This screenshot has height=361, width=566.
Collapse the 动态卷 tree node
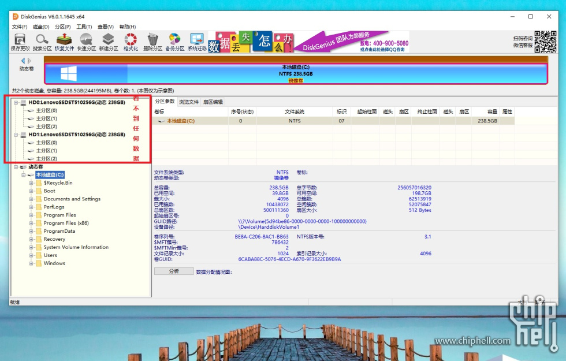tap(16, 167)
